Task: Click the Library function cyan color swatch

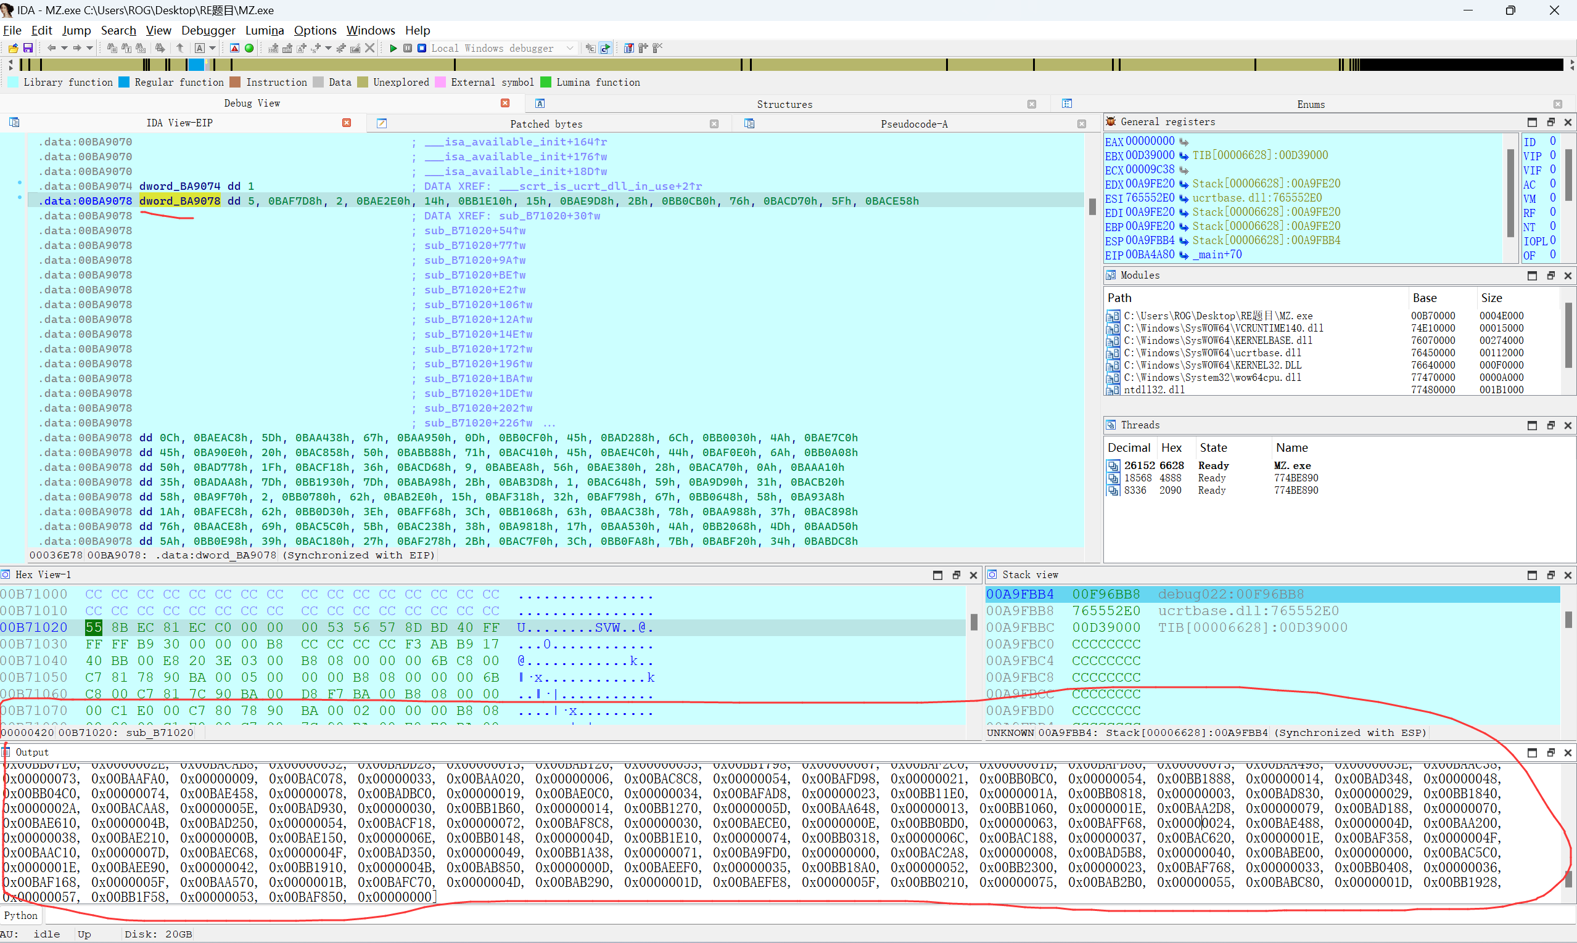Action: point(13,82)
